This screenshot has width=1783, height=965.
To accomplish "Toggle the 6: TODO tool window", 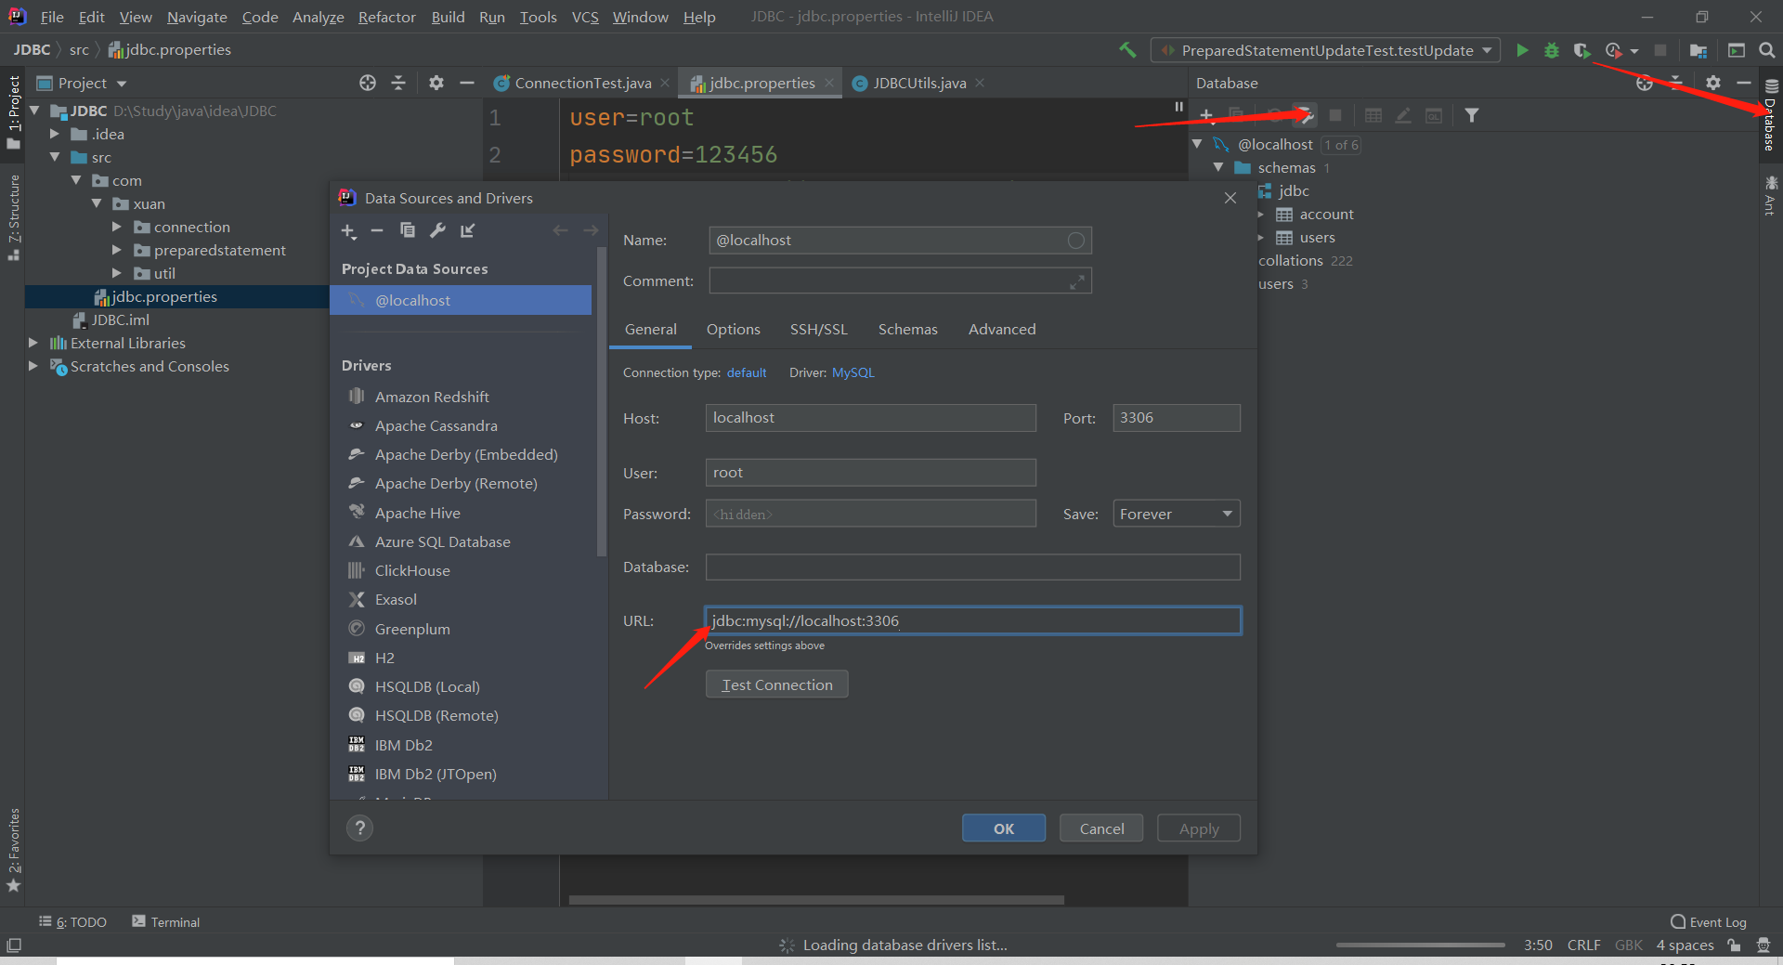I will click(72, 921).
